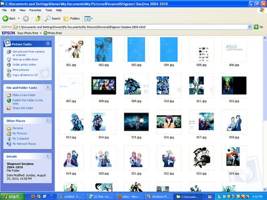This screenshot has width=267, height=200.
Task: Open the Search pane
Action: (x=52, y=18)
